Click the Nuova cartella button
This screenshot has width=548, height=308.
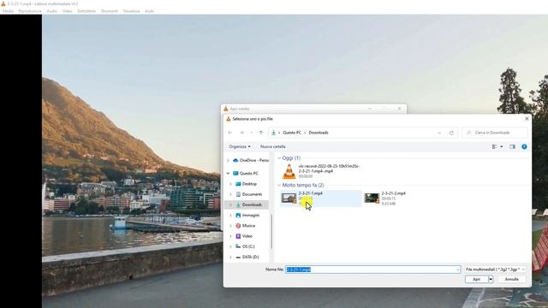272,146
